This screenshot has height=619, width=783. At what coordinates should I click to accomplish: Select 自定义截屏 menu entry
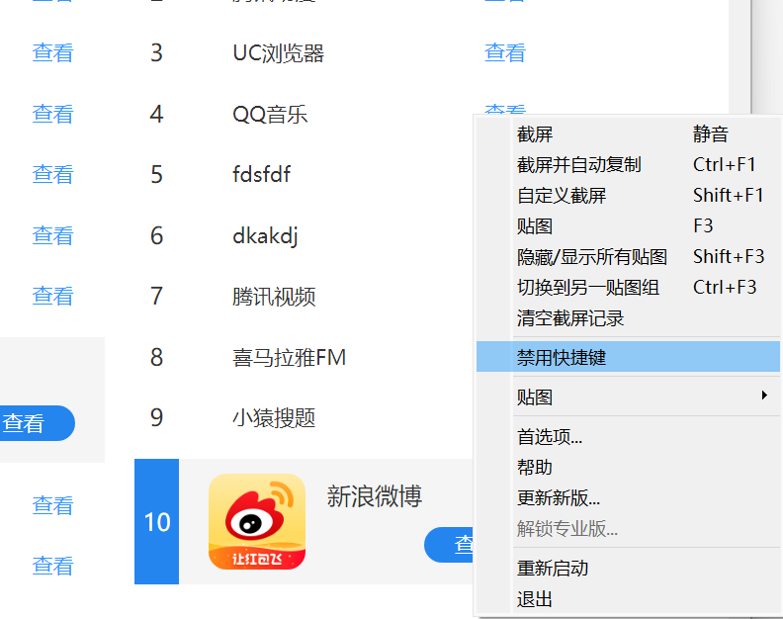(x=628, y=196)
